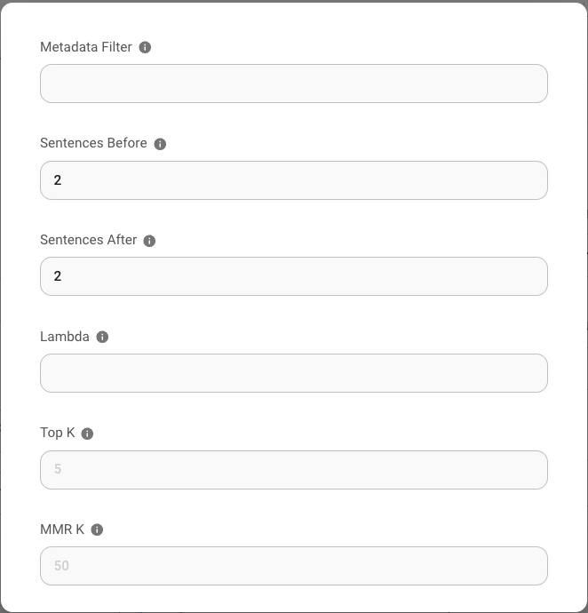Focus the Top K field showing 5
This screenshot has width=588, height=613.
pos(293,469)
